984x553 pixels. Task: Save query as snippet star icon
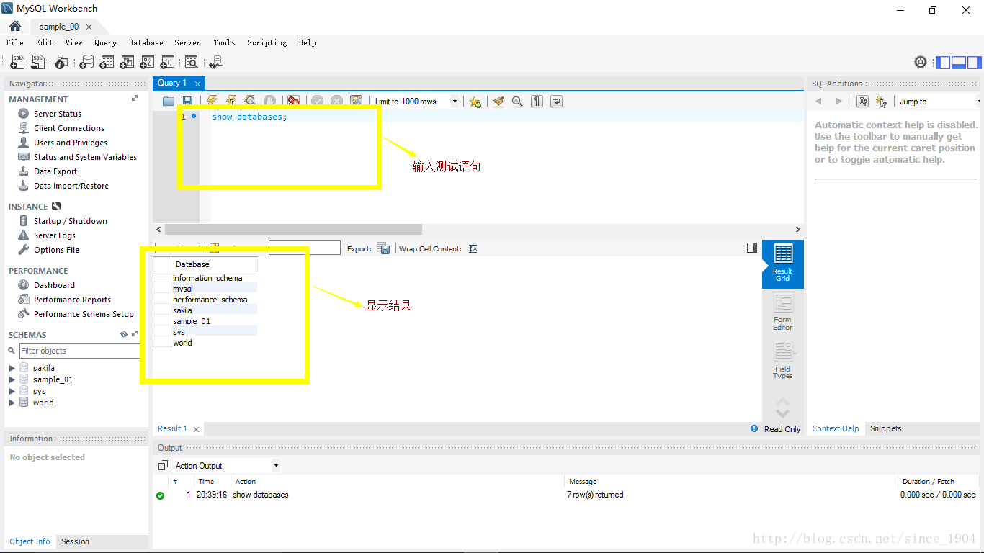pos(475,102)
